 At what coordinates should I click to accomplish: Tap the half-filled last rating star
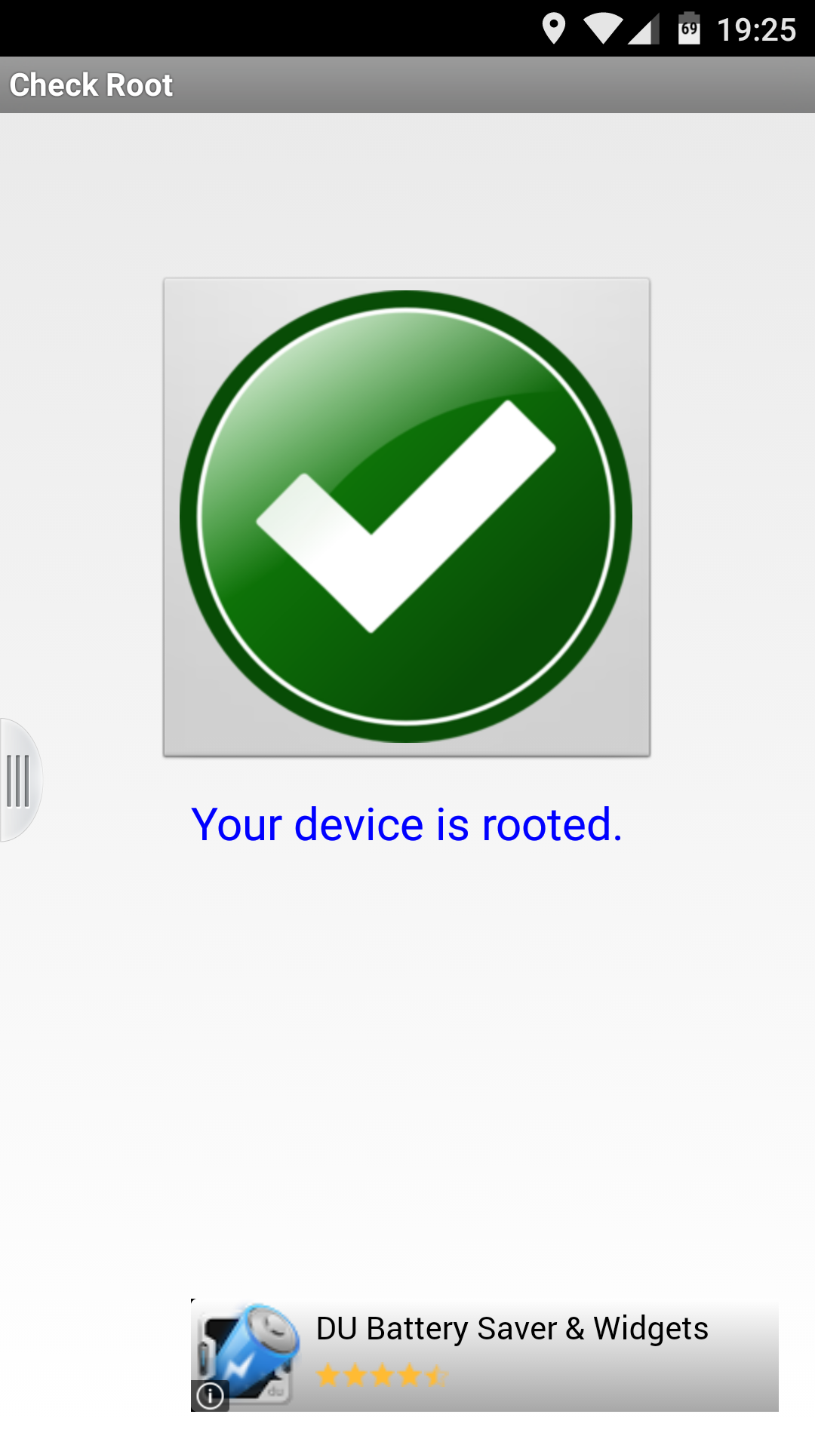pos(436,1375)
